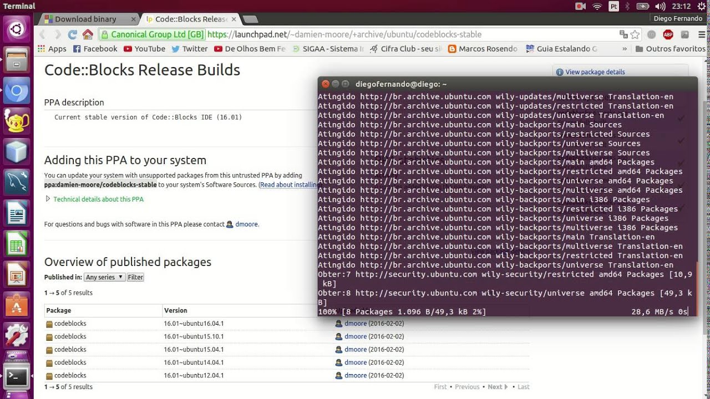
Task: Show more bookmarks with double chevron
Action: (625, 49)
